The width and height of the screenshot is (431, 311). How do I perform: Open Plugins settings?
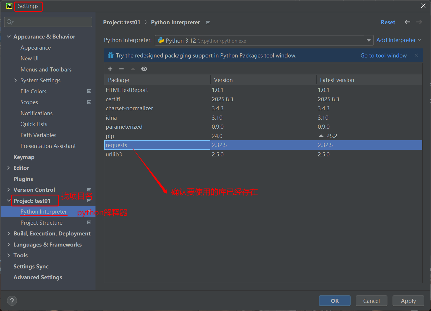coord(23,179)
